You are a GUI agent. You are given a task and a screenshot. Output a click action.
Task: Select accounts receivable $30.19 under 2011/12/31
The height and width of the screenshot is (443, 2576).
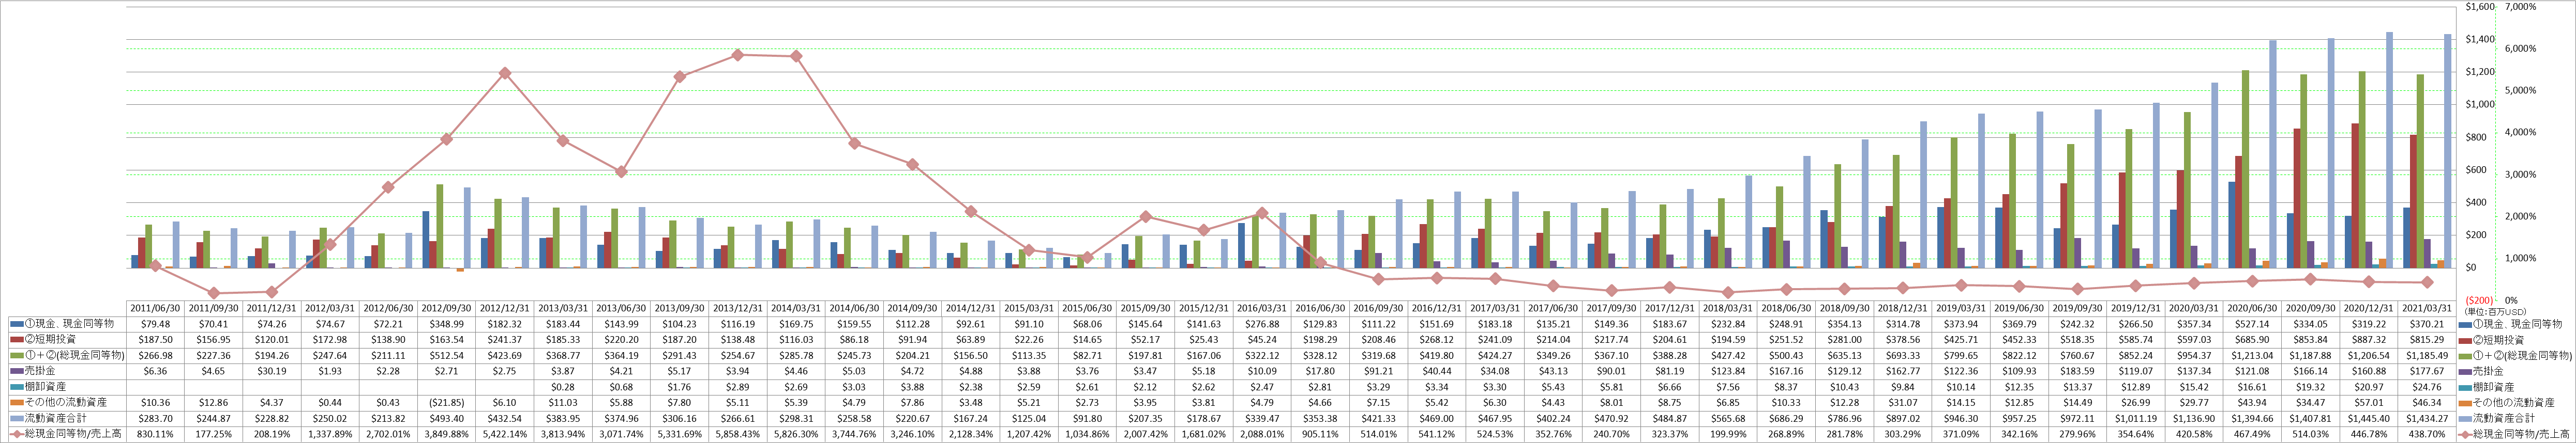coord(272,371)
